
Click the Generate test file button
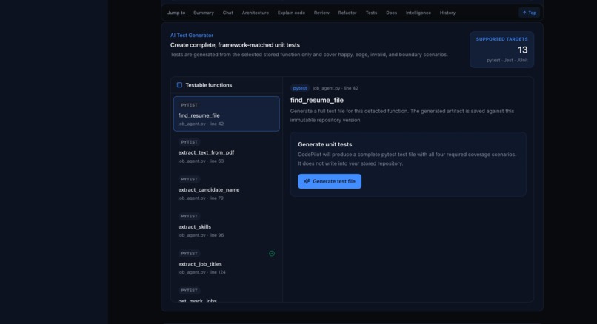tap(330, 181)
